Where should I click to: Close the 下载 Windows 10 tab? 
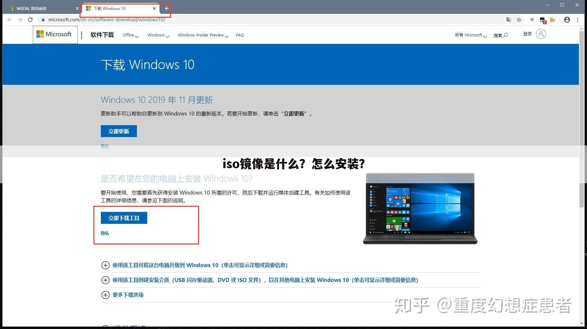[154, 8]
